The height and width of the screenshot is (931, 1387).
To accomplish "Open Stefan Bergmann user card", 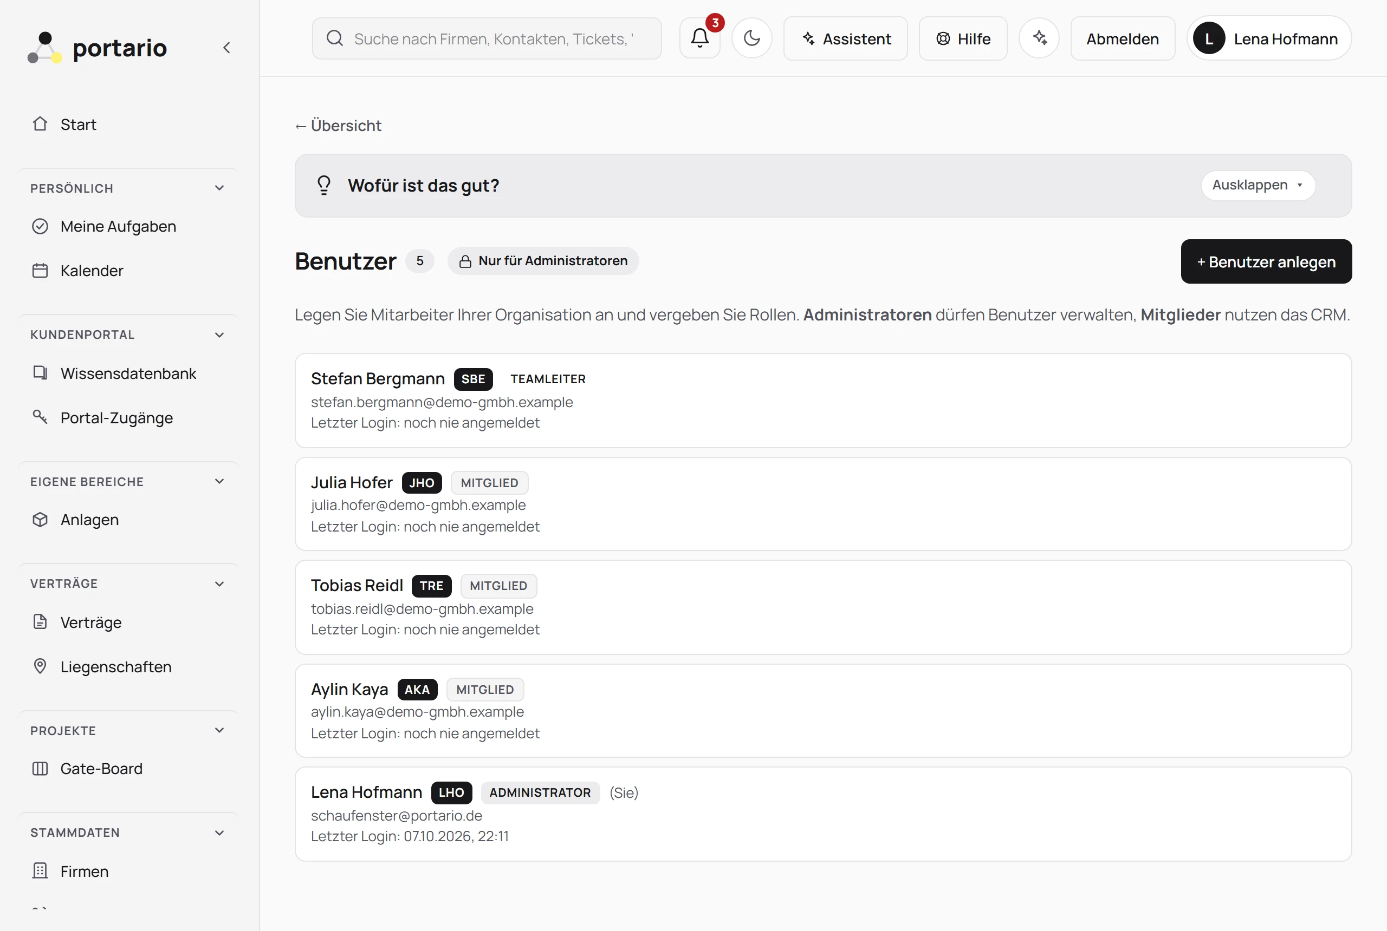I will pyautogui.click(x=823, y=401).
